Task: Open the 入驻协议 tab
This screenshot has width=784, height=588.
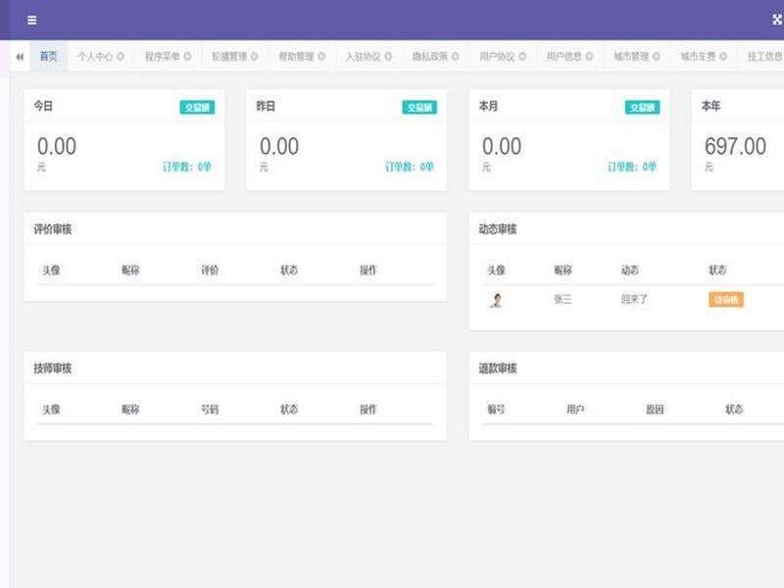Action: coord(363,57)
